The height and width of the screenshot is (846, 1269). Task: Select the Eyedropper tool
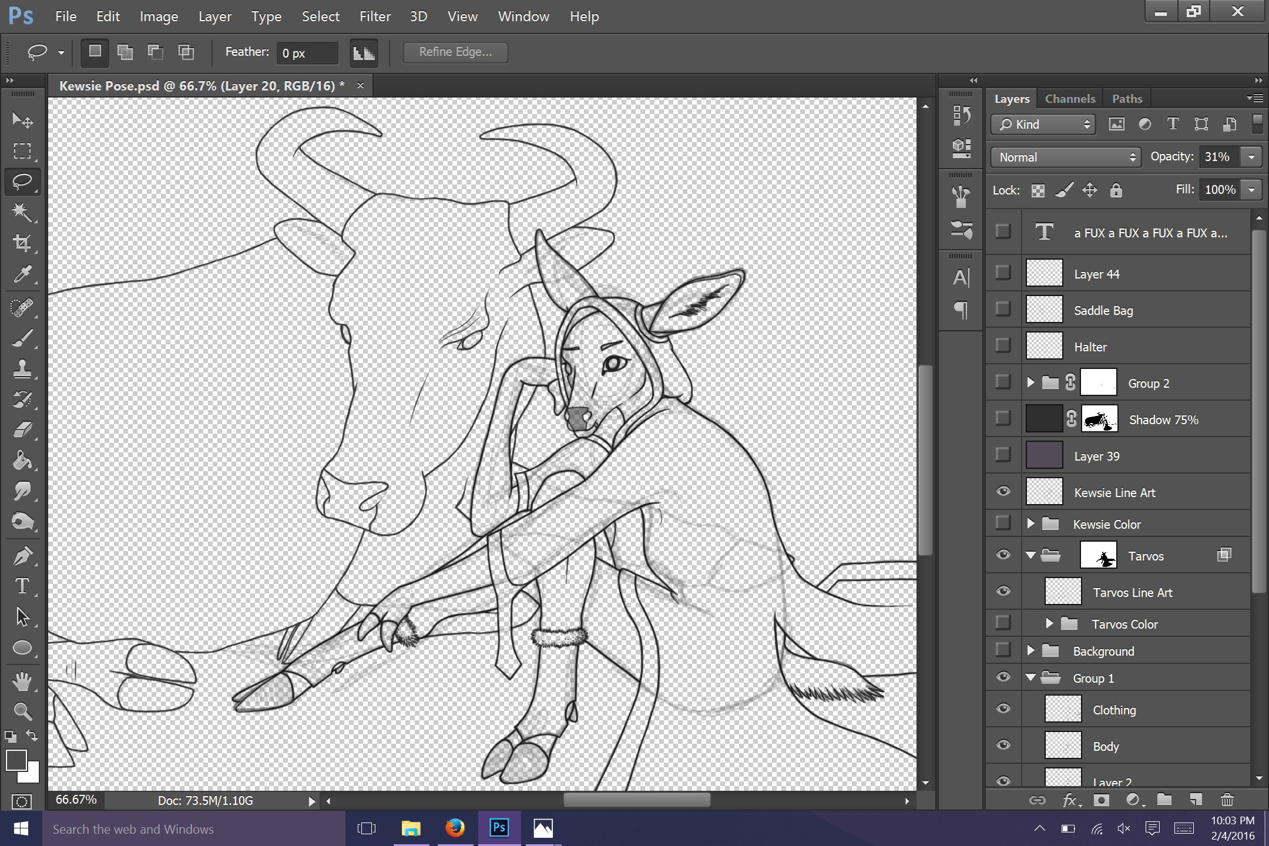pos(22,274)
